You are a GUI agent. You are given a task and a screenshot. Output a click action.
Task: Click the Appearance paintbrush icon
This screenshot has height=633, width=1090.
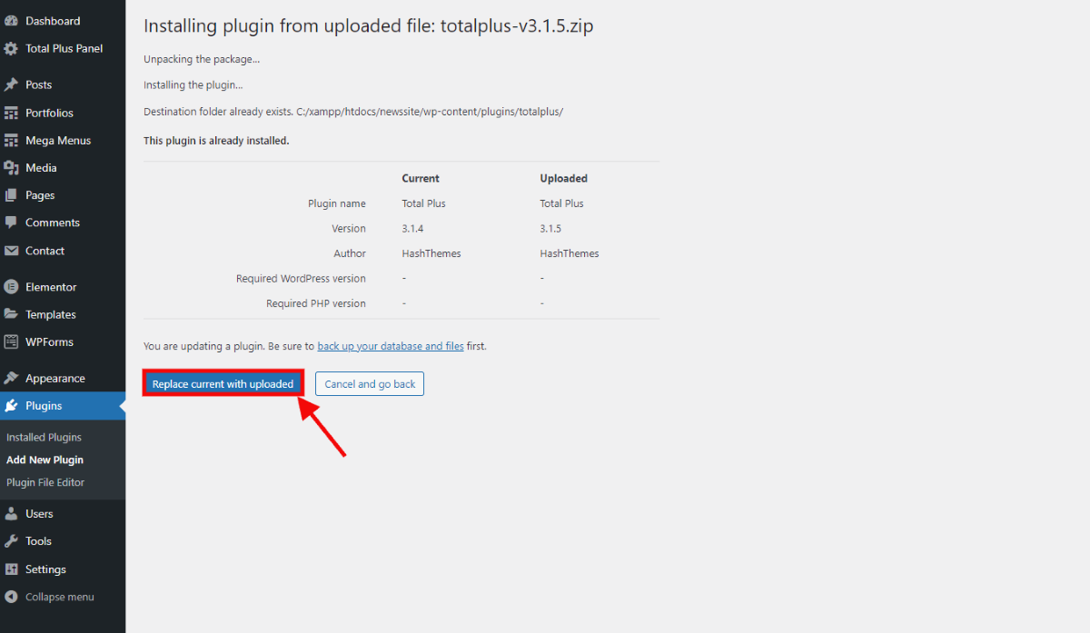pyautogui.click(x=11, y=378)
